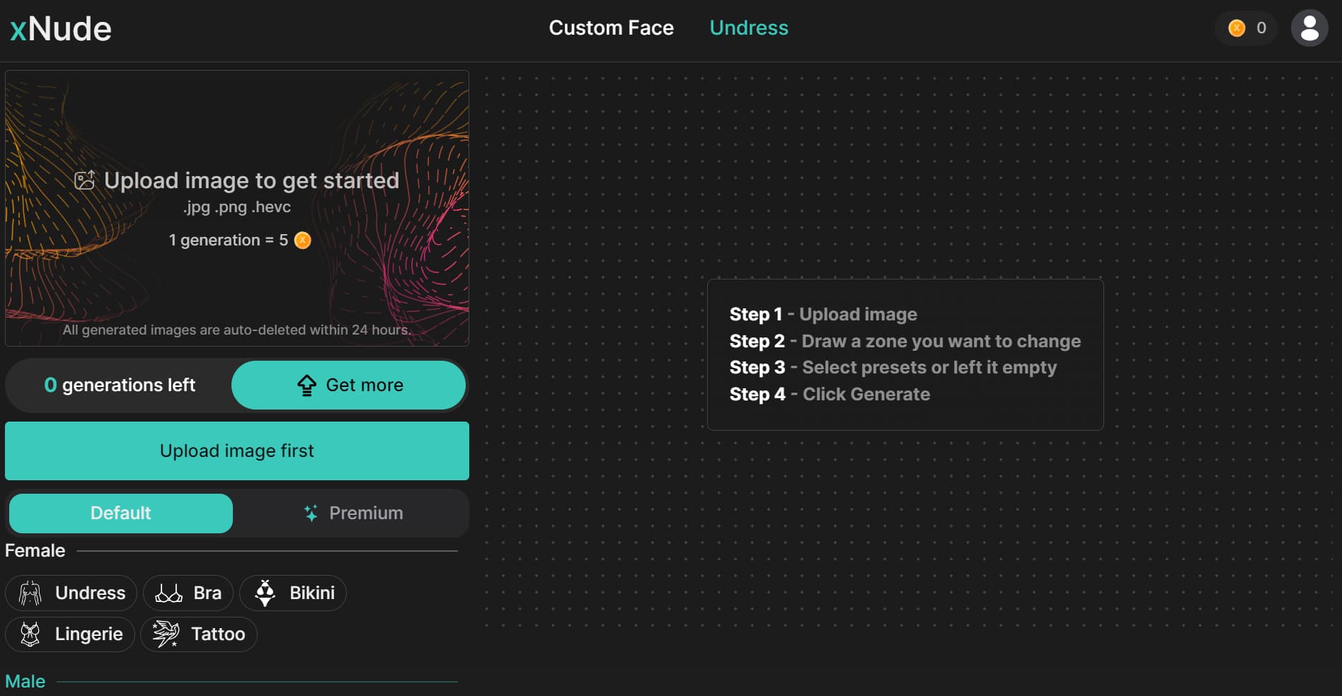Select the Undress tab in the header
Screen dimensions: 1342x696
pyautogui.click(x=749, y=28)
